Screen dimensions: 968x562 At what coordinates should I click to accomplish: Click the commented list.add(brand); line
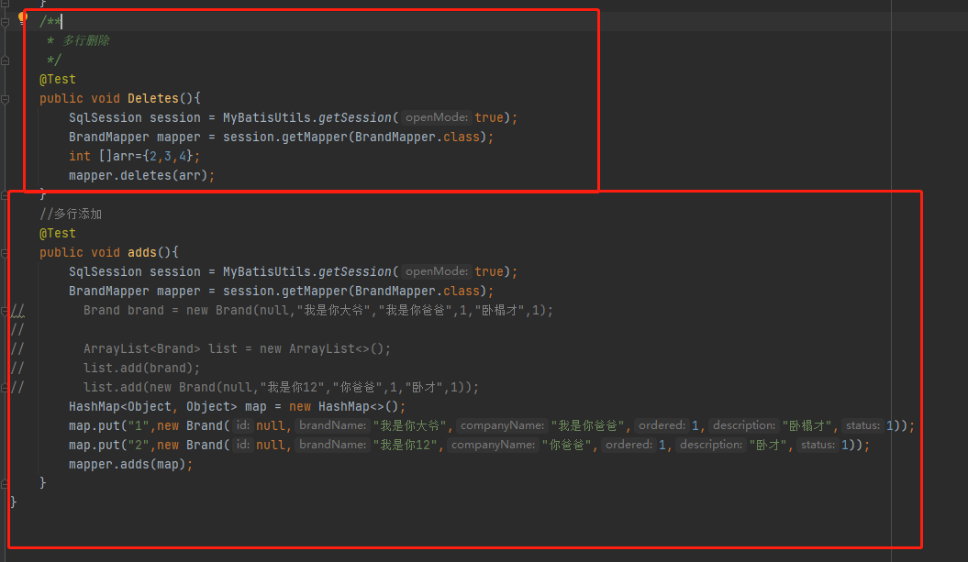point(142,368)
